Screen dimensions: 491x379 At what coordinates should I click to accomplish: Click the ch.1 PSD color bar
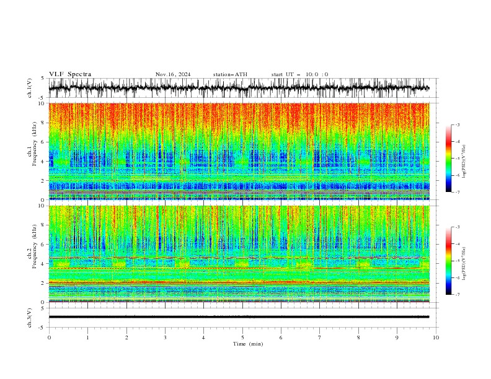point(448,159)
